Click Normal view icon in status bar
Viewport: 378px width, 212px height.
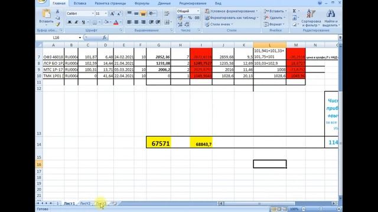coord(274,209)
